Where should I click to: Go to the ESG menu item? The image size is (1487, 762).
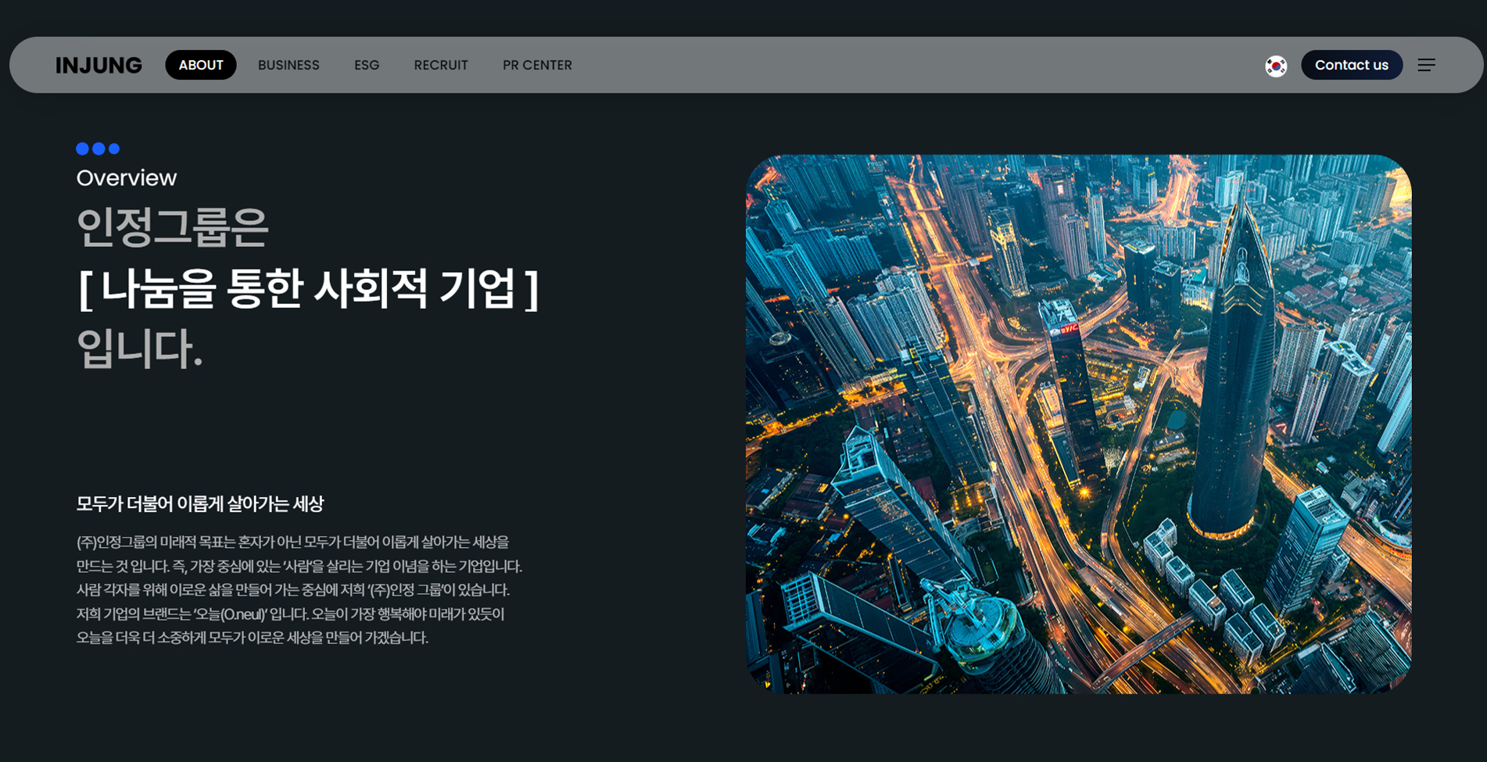pos(366,66)
